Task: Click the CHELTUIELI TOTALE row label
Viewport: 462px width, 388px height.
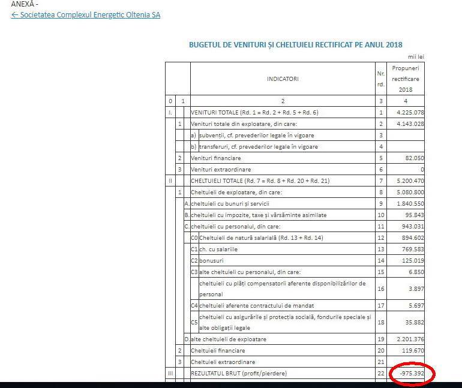Action: 260,181
